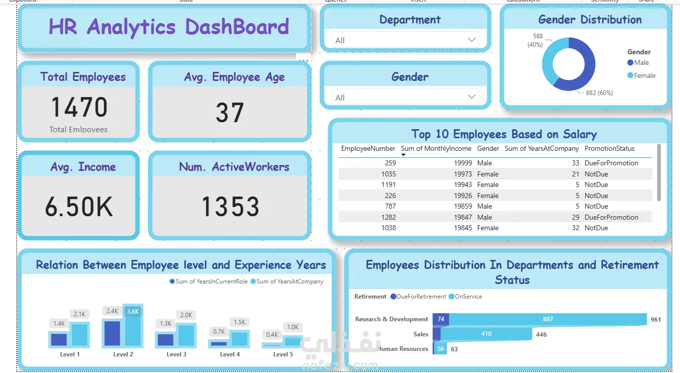Click the Female legend marker in Gender Distribution
680x373 pixels.
(x=630, y=75)
